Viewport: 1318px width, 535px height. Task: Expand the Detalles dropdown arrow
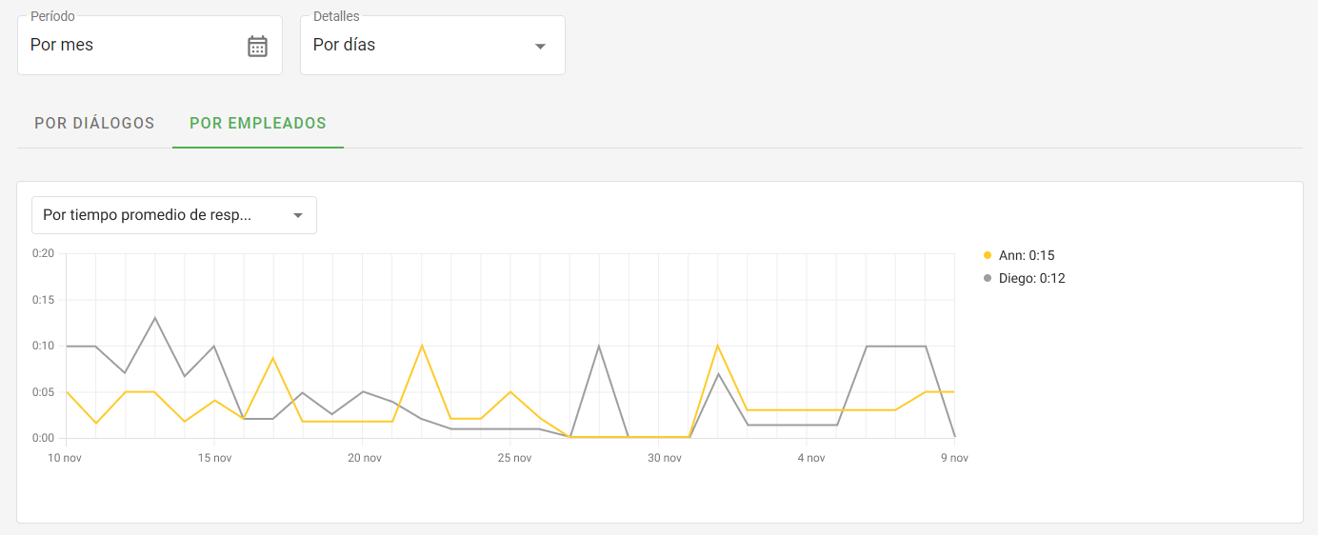click(540, 46)
